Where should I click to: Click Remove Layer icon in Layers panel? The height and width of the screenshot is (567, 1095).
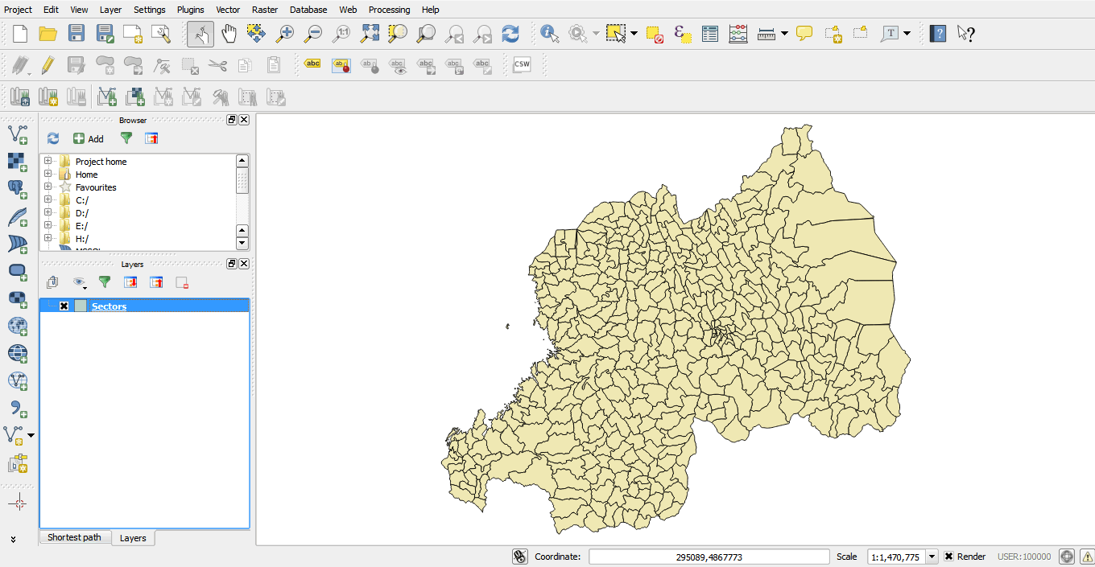tap(182, 282)
